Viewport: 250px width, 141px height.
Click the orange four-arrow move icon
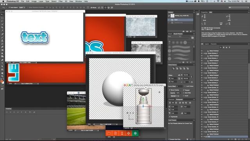click(129, 133)
